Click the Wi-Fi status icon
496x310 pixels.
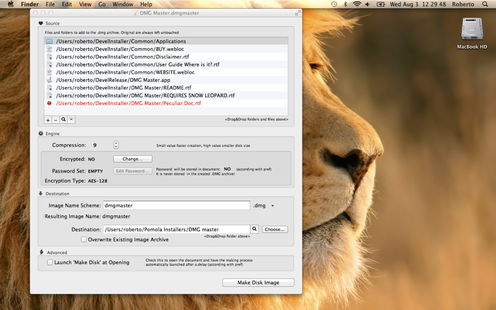pos(357,4)
